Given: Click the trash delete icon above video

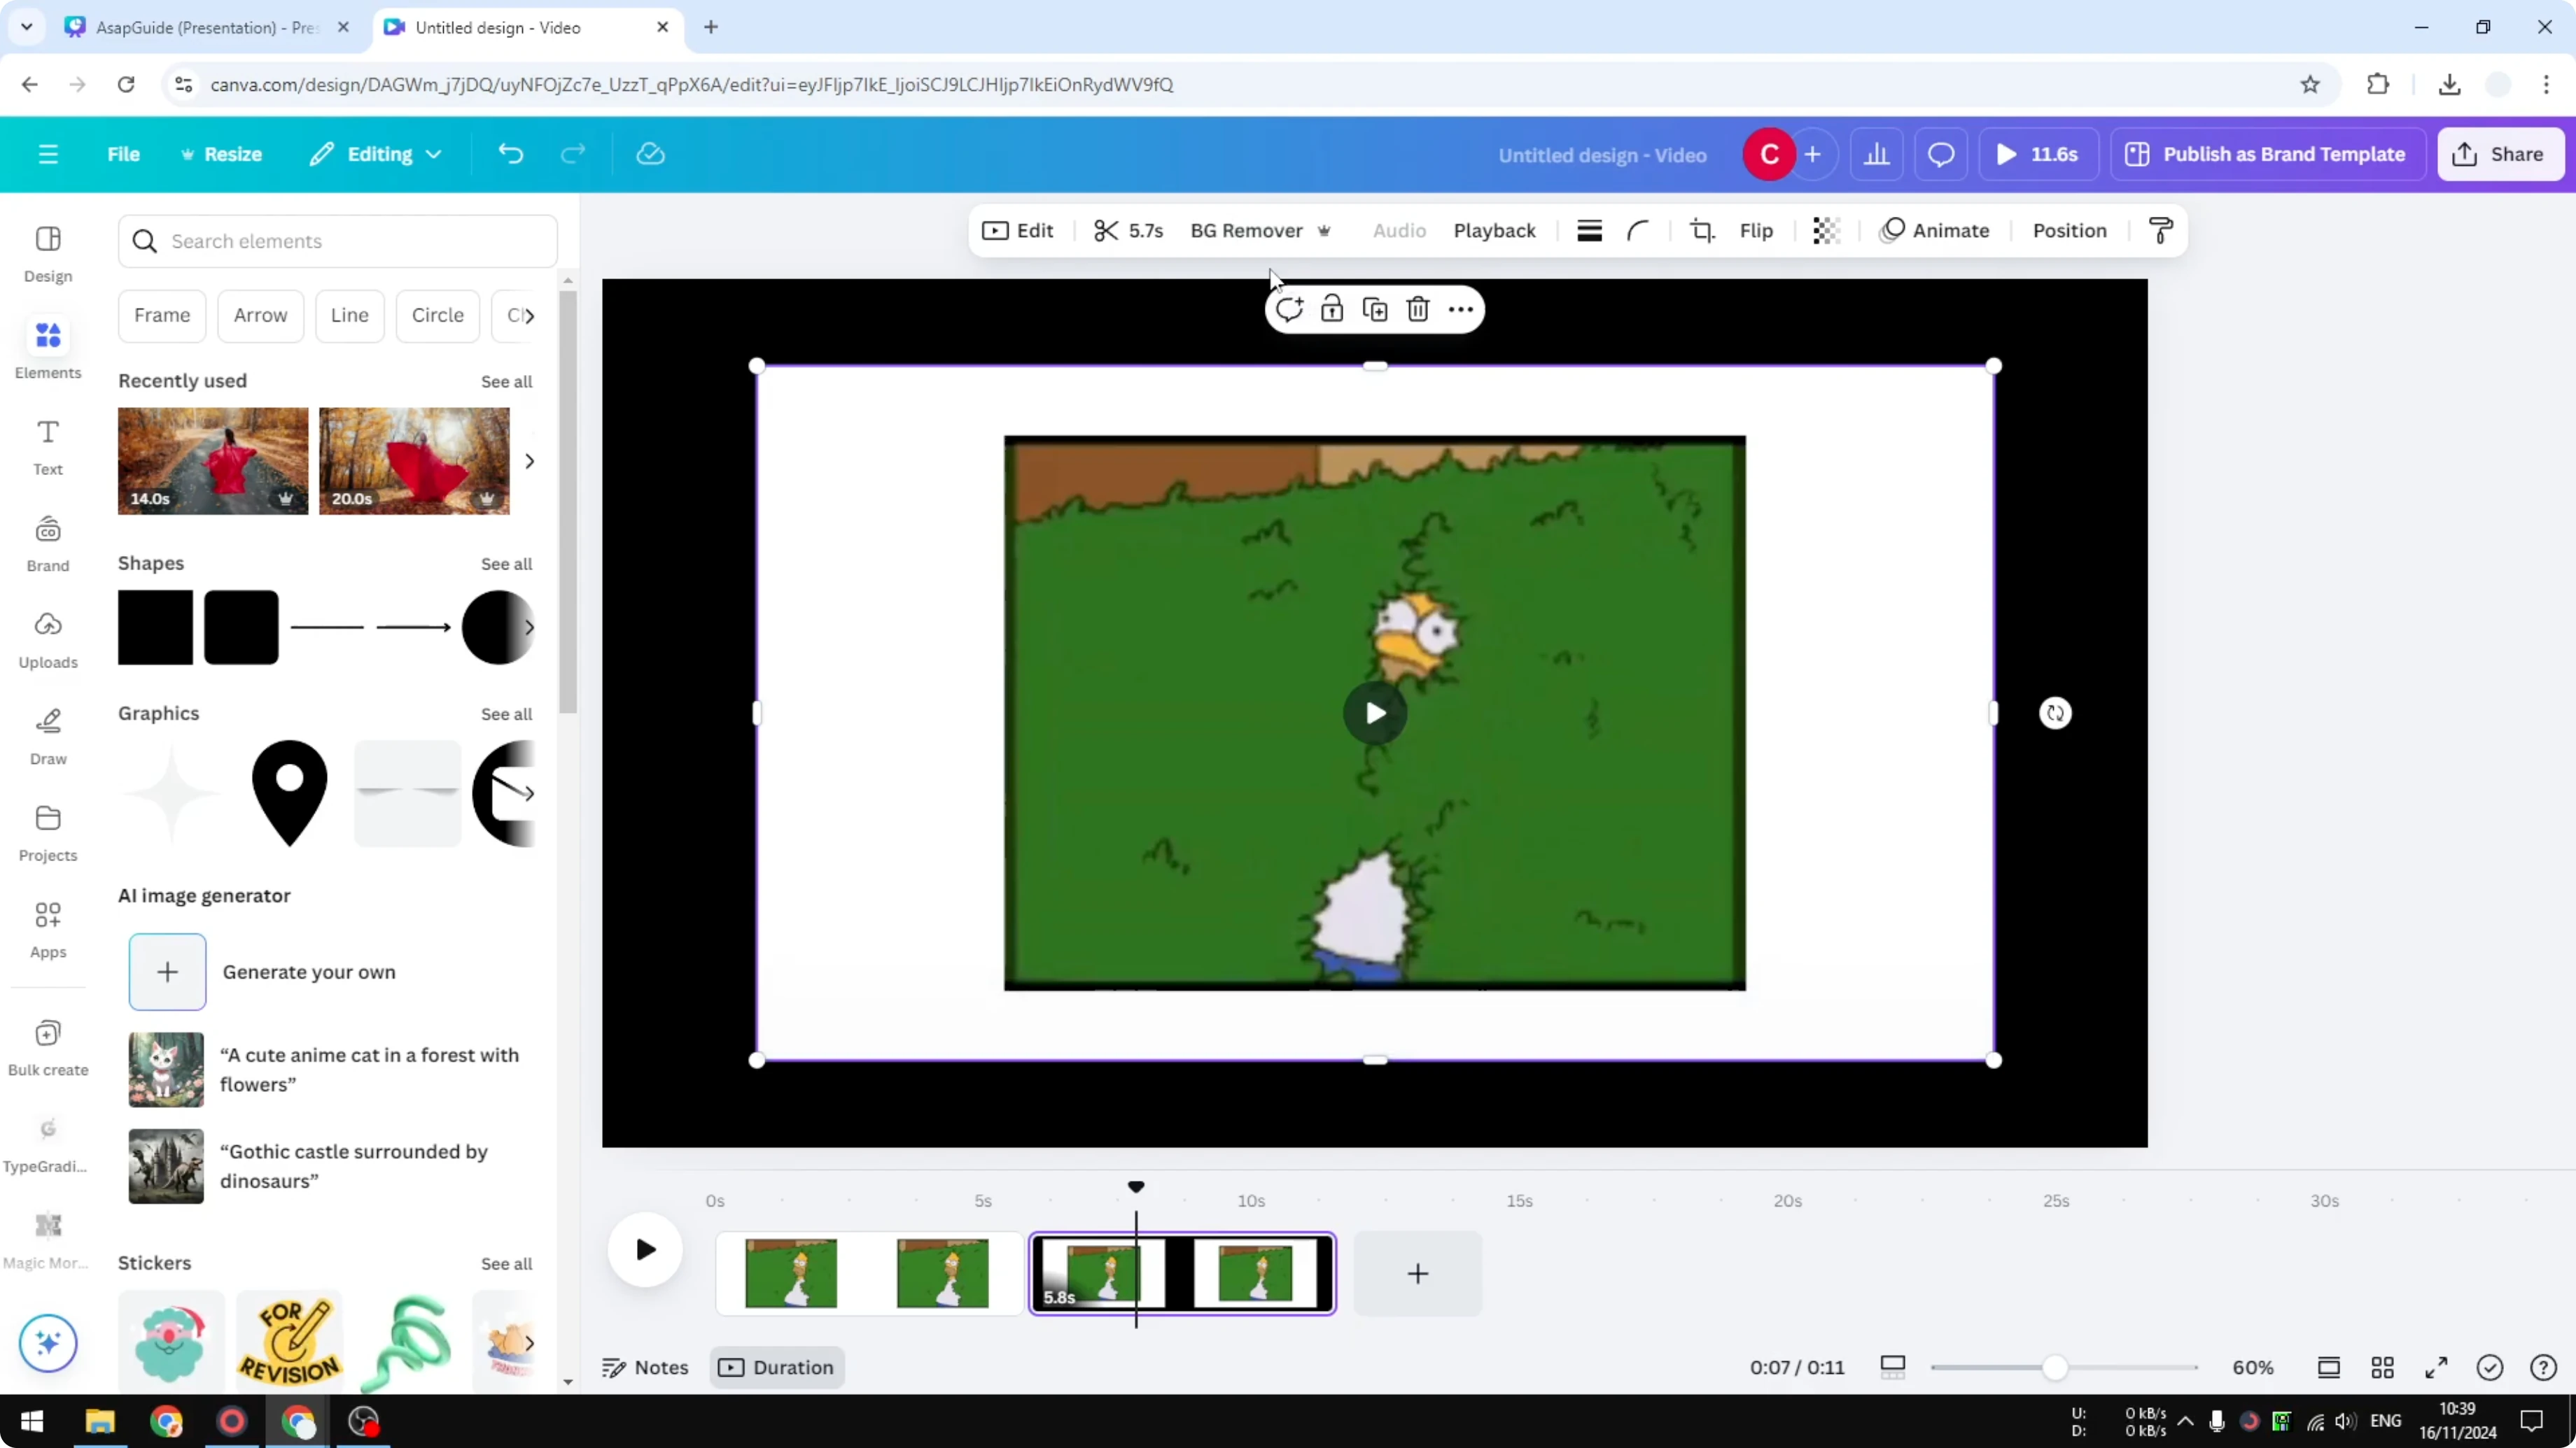Looking at the screenshot, I should click(1417, 310).
